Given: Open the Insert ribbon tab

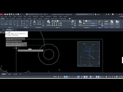Looking at the screenshot, I should pyautogui.click(x=7, y=18).
